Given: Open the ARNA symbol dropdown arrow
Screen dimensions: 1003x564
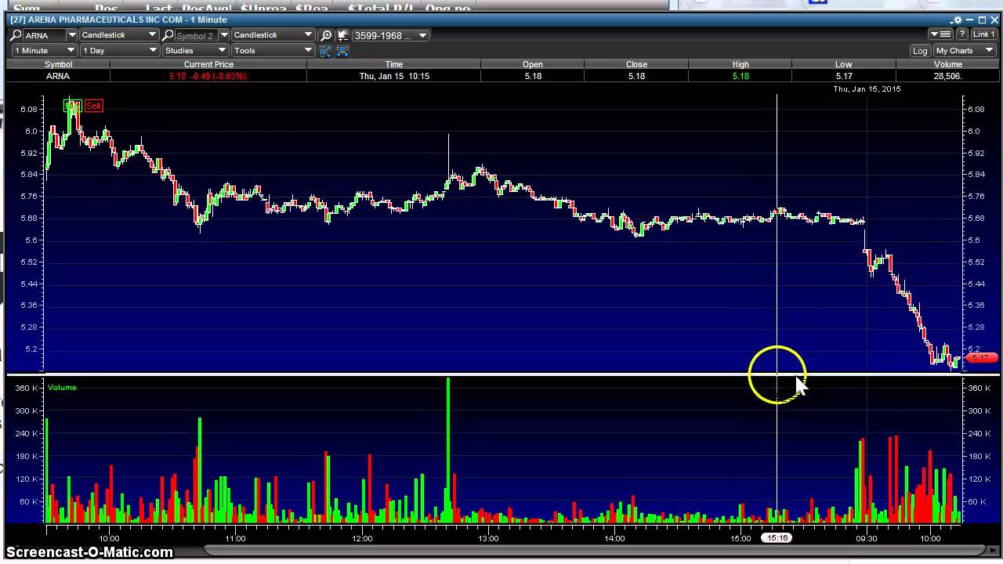Looking at the screenshot, I should click(x=71, y=35).
